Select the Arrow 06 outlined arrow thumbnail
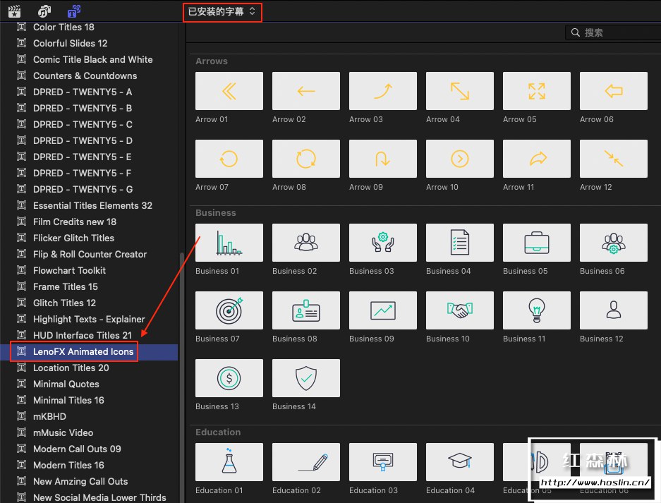The width and height of the screenshot is (661, 503). point(614,91)
